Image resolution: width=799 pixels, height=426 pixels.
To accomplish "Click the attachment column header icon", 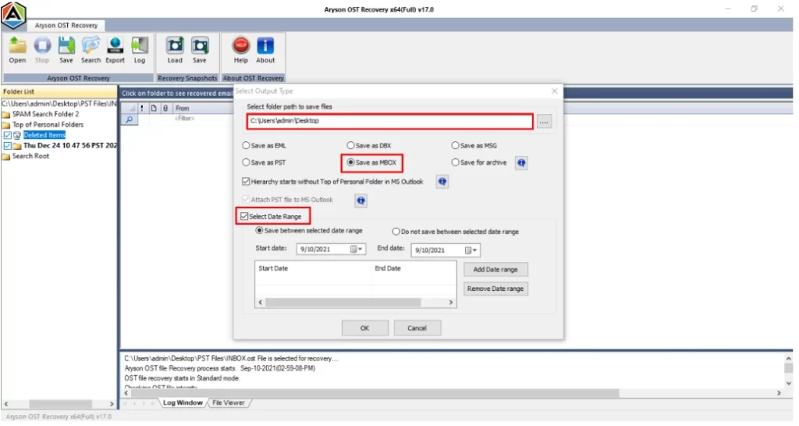I will [165, 108].
